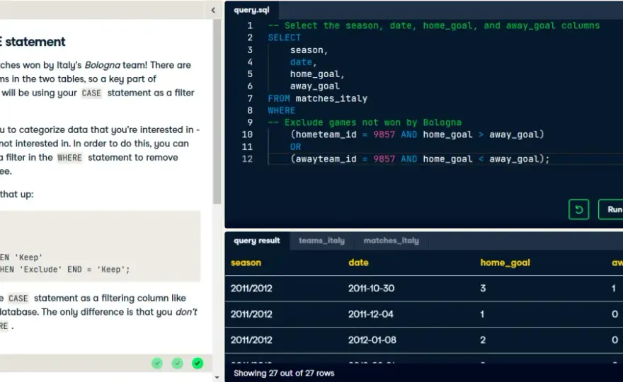Switch to the teams_italy tab

click(321, 241)
